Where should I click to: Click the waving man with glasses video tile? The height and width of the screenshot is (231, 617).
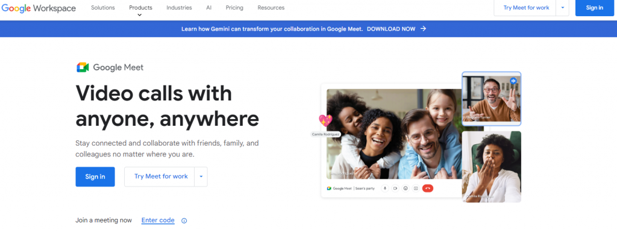(x=492, y=99)
